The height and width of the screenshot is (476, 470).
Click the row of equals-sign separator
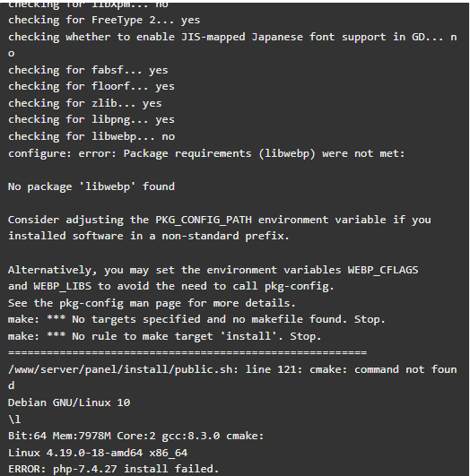[187, 353]
